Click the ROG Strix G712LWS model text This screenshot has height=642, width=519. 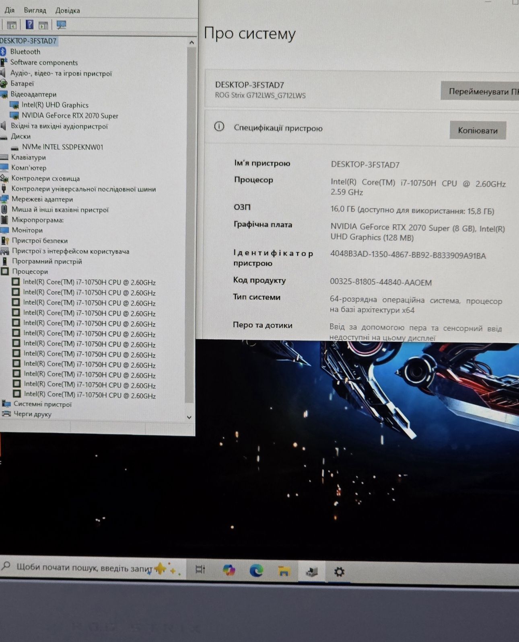(x=260, y=95)
